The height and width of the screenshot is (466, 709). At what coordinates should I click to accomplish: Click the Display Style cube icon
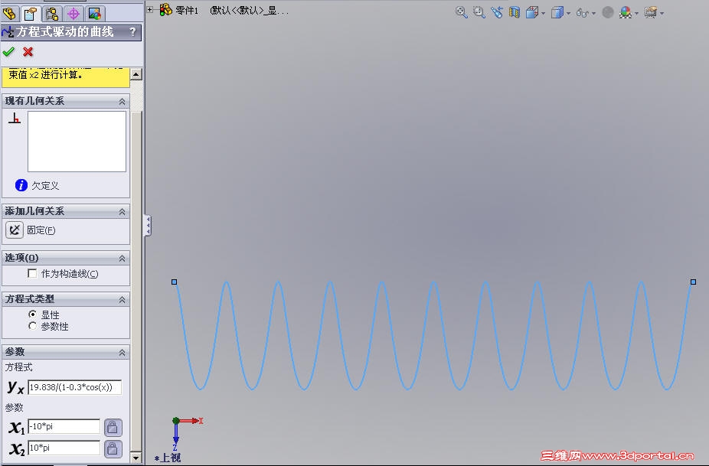click(557, 12)
